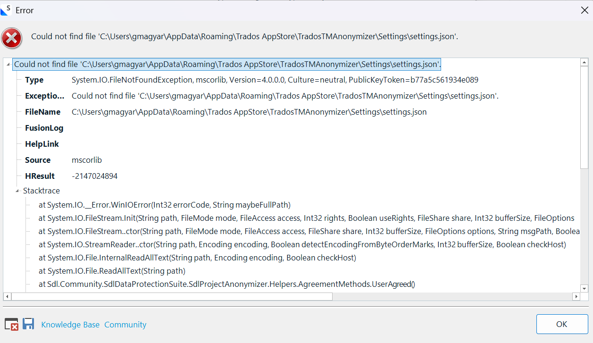The height and width of the screenshot is (343, 593).
Task: Select the Type property row
Action: pos(251,80)
